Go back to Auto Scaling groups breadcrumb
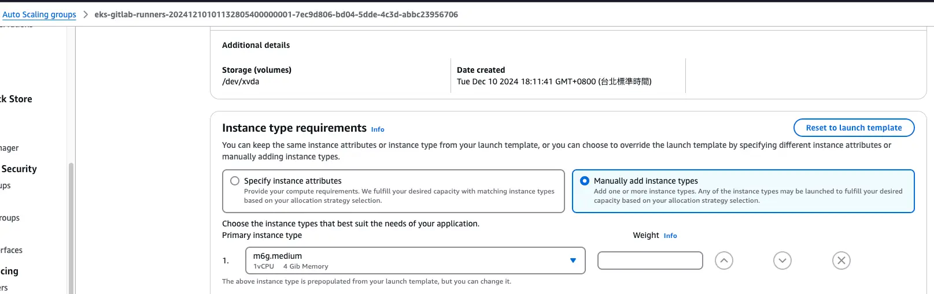 (x=39, y=14)
